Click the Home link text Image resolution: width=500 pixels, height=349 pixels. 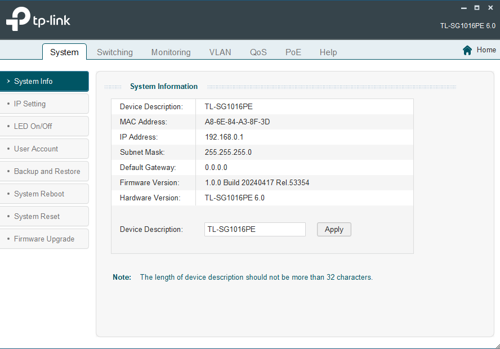[x=486, y=50]
